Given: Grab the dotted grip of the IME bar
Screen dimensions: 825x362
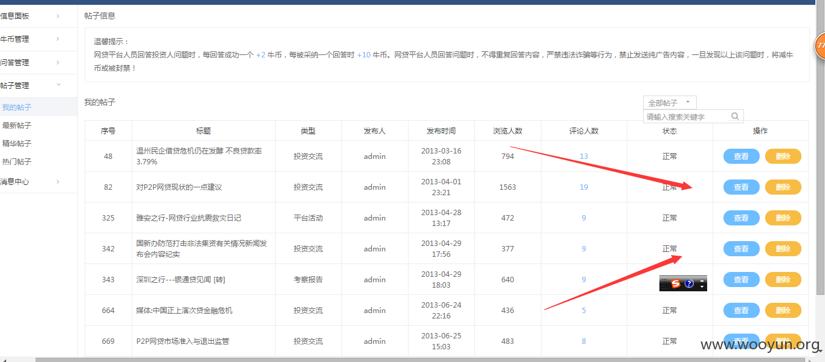Looking at the screenshot, I should click(664, 283).
